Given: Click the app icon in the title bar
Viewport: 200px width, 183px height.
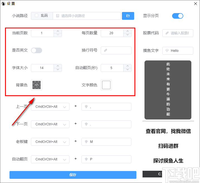Looking at the screenshot, I should [x=3, y=3].
